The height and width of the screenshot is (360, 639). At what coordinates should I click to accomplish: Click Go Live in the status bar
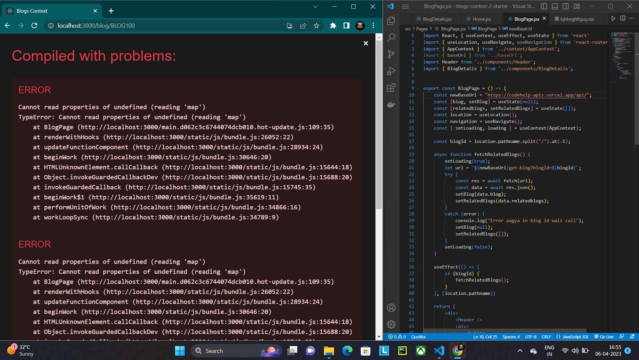tap(604, 337)
